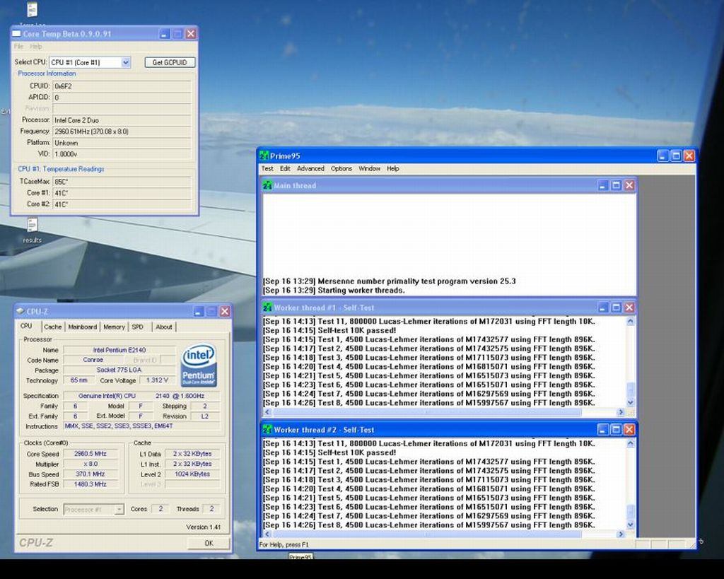Switch to the Cache tab in CPU-Z
The image size is (724, 579).
click(52, 327)
